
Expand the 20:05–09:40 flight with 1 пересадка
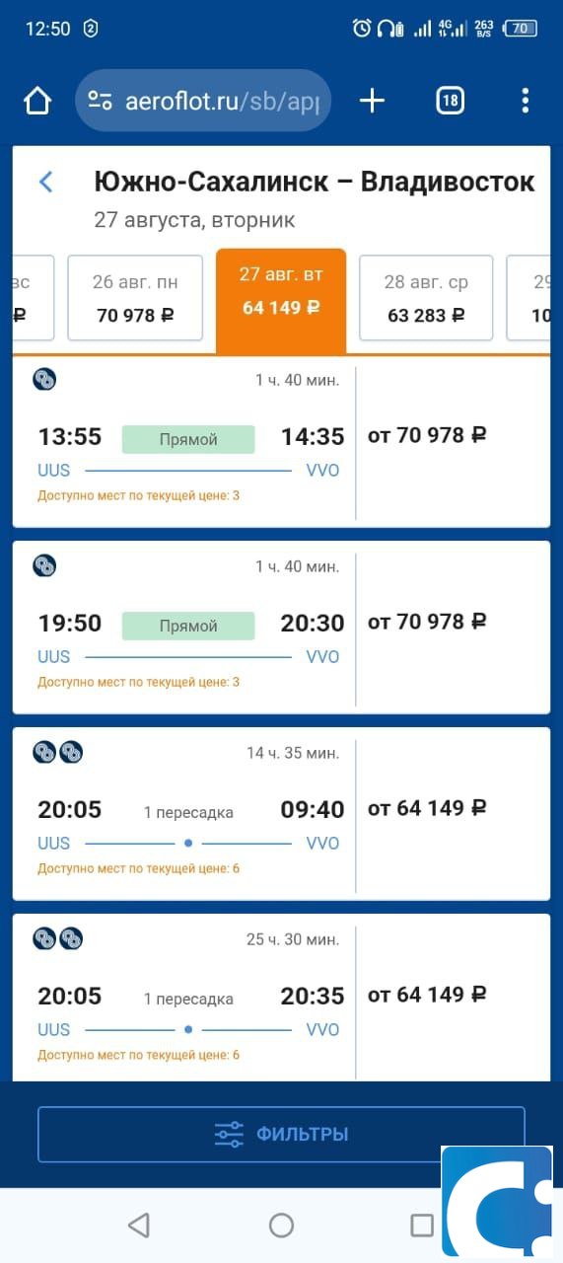183,814
